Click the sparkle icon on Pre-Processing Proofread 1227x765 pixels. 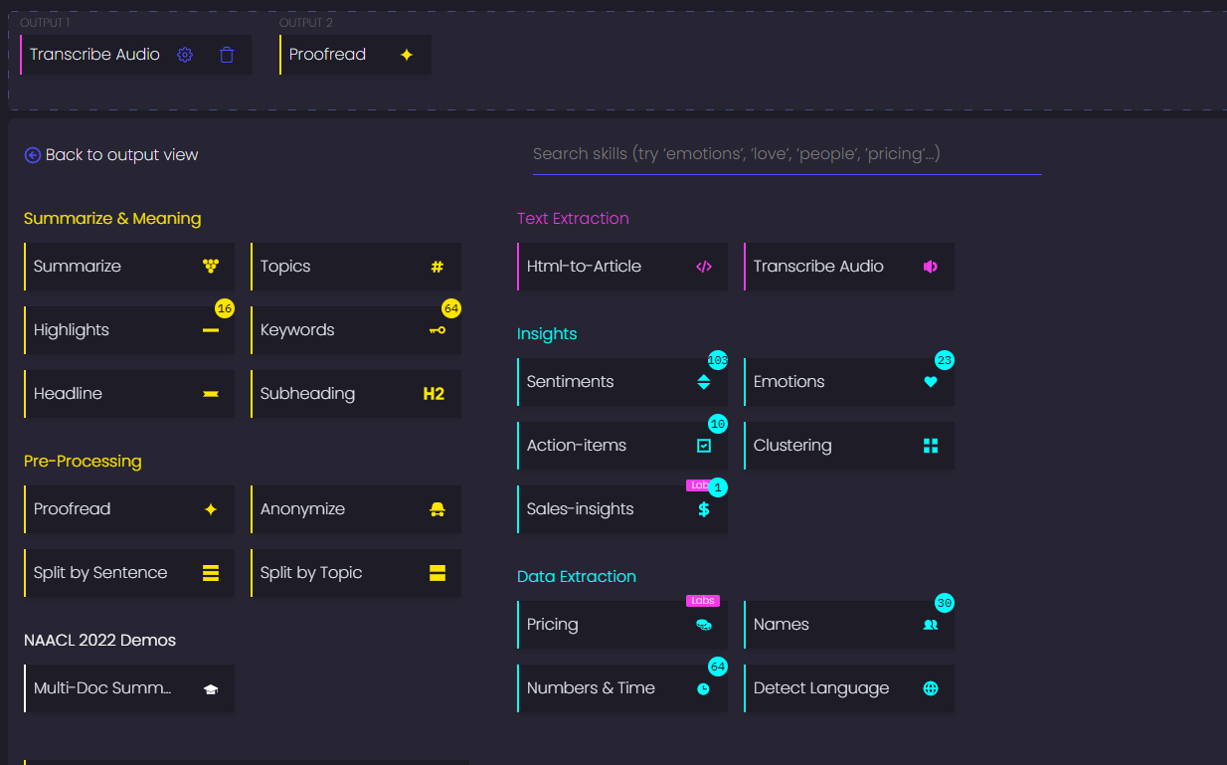211,509
